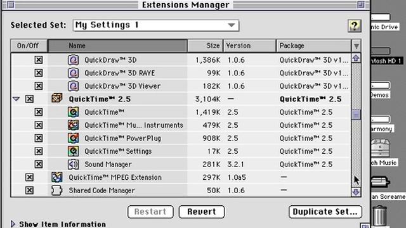406x228 pixels.
Task: Uncheck QuickTime PowerPlug
Action: tap(39, 138)
